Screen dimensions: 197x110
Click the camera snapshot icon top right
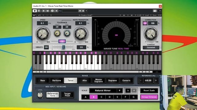[x=155, y=11]
